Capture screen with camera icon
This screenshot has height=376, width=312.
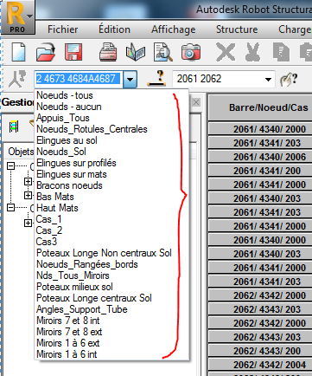click(191, 52)
